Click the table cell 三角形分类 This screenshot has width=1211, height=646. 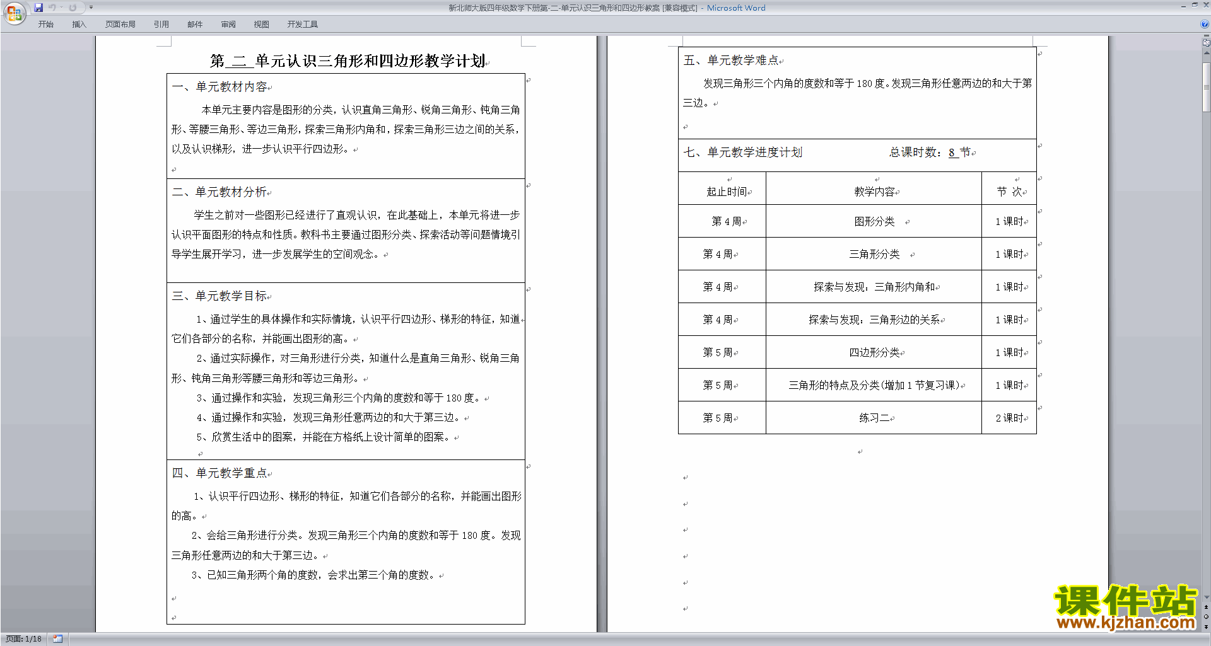click(x=874, y=255)
